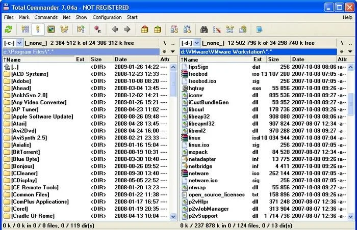Click the parent directory [..] icon
This screenshot has height=230, width=357.
7,67
